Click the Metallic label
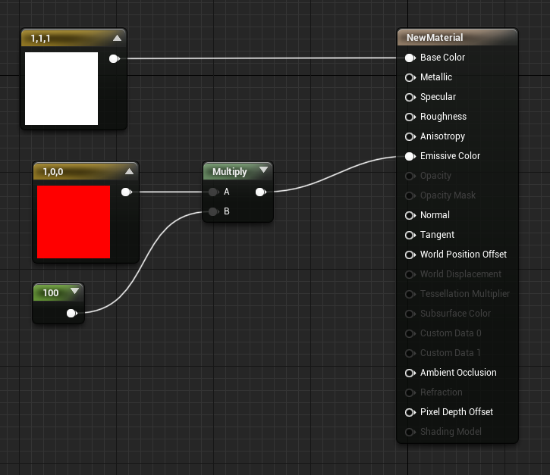Viewport: 550px width, 475px height. (436, 77)
